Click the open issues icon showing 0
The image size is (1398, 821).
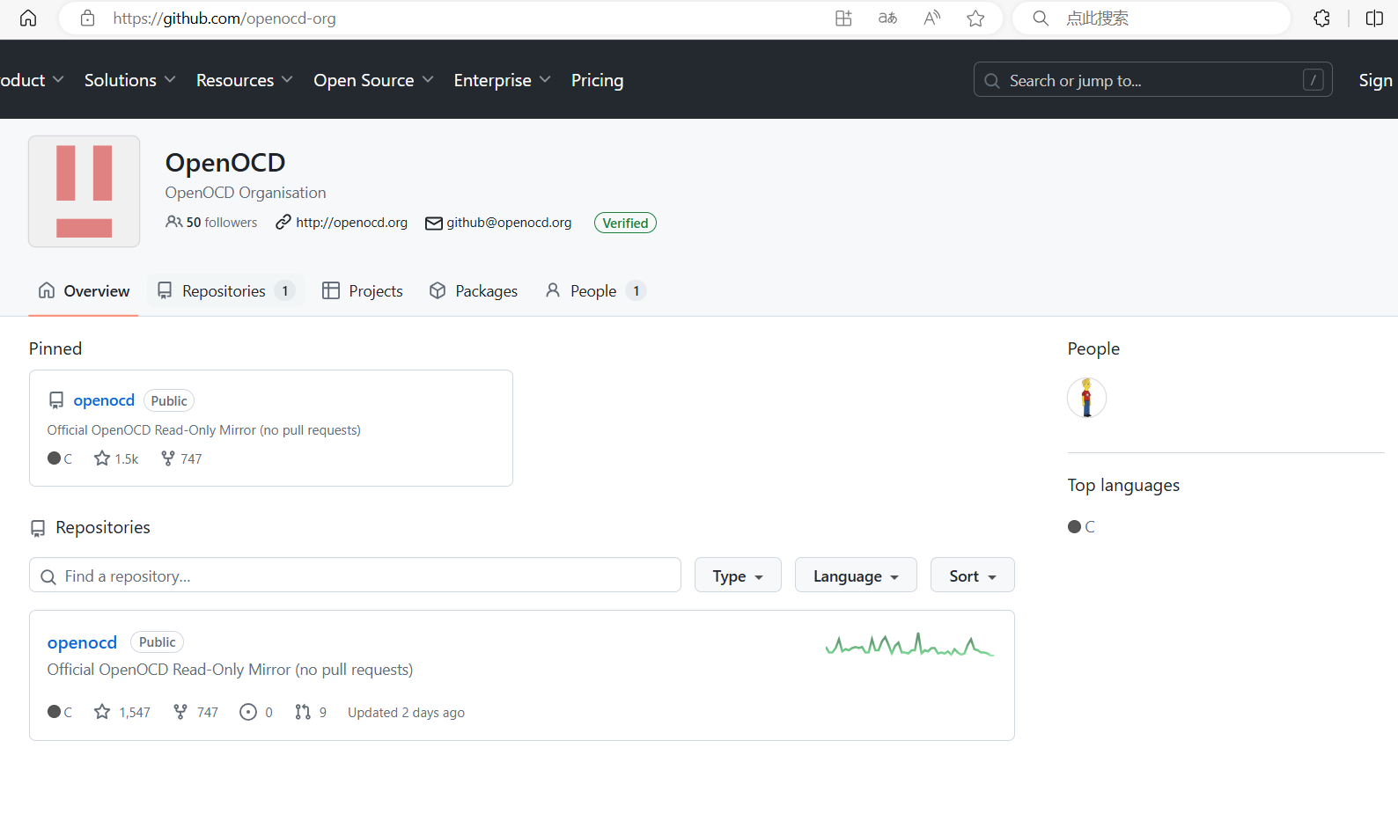point(248,712)
